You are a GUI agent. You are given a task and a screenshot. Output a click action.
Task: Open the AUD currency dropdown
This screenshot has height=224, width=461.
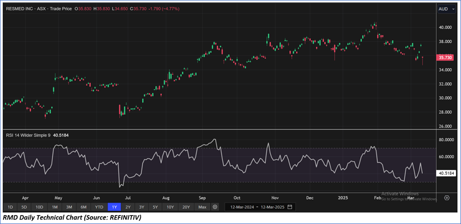click(446, 9)
